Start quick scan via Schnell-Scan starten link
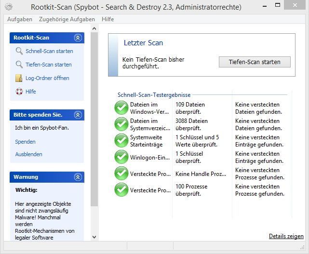The image size is (309, 254). pos(49,51)
